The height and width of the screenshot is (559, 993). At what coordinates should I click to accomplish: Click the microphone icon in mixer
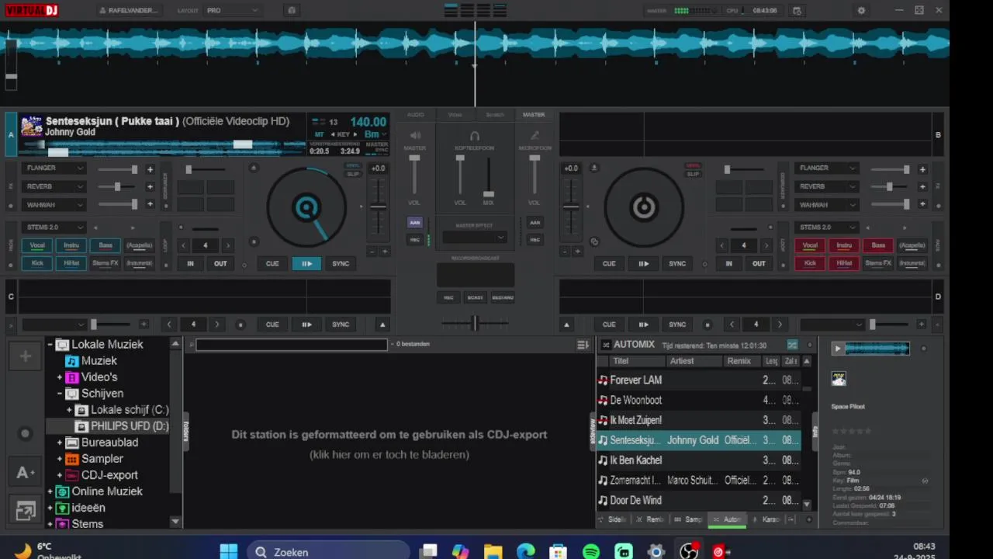tap(535, 136)
